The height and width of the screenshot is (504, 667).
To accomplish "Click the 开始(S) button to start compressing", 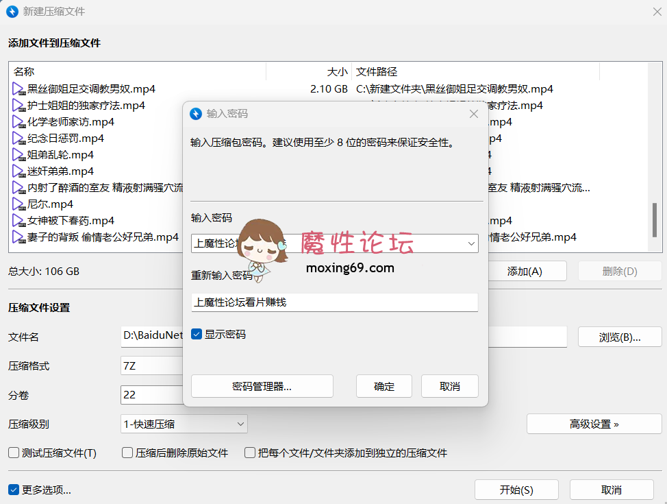I will [516, 489].
